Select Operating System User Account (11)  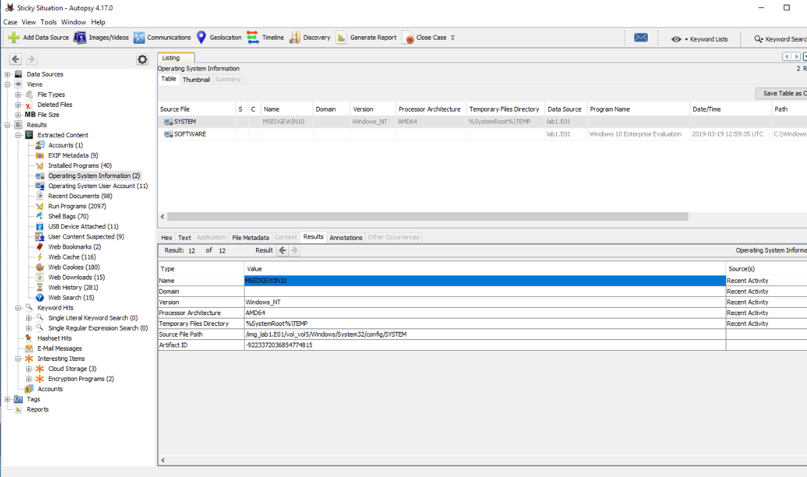(98, 186)
